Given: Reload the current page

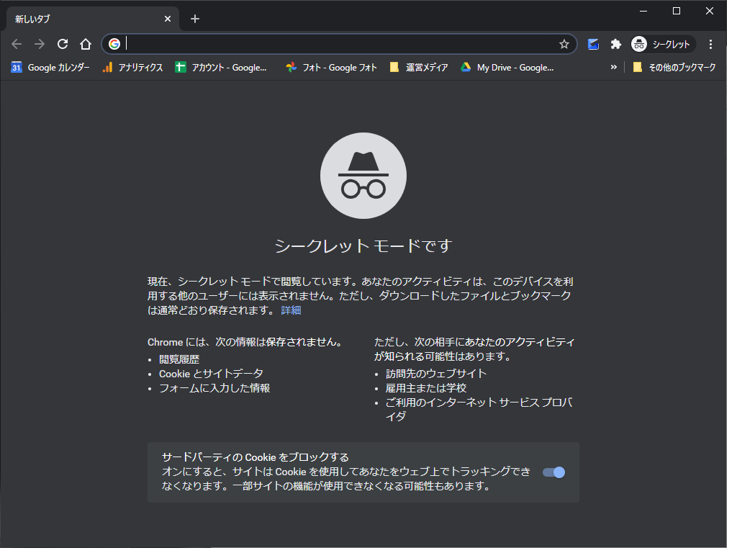Looking at the screenshot, I should [x=63, y=44].
